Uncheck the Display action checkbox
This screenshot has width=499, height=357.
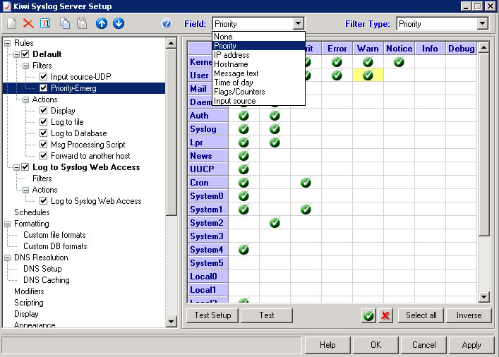click(x=44, y=111)
